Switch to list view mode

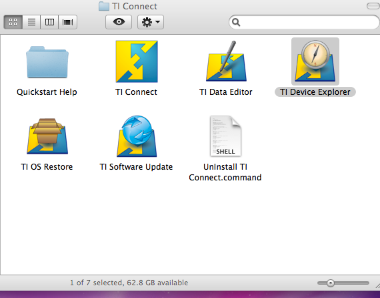coord(31,22)
